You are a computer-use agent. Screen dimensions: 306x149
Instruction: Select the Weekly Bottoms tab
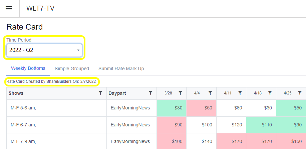coord(28,69)
